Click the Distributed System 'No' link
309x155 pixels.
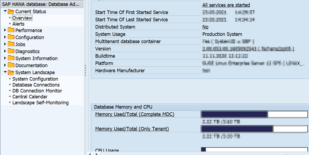205,27
